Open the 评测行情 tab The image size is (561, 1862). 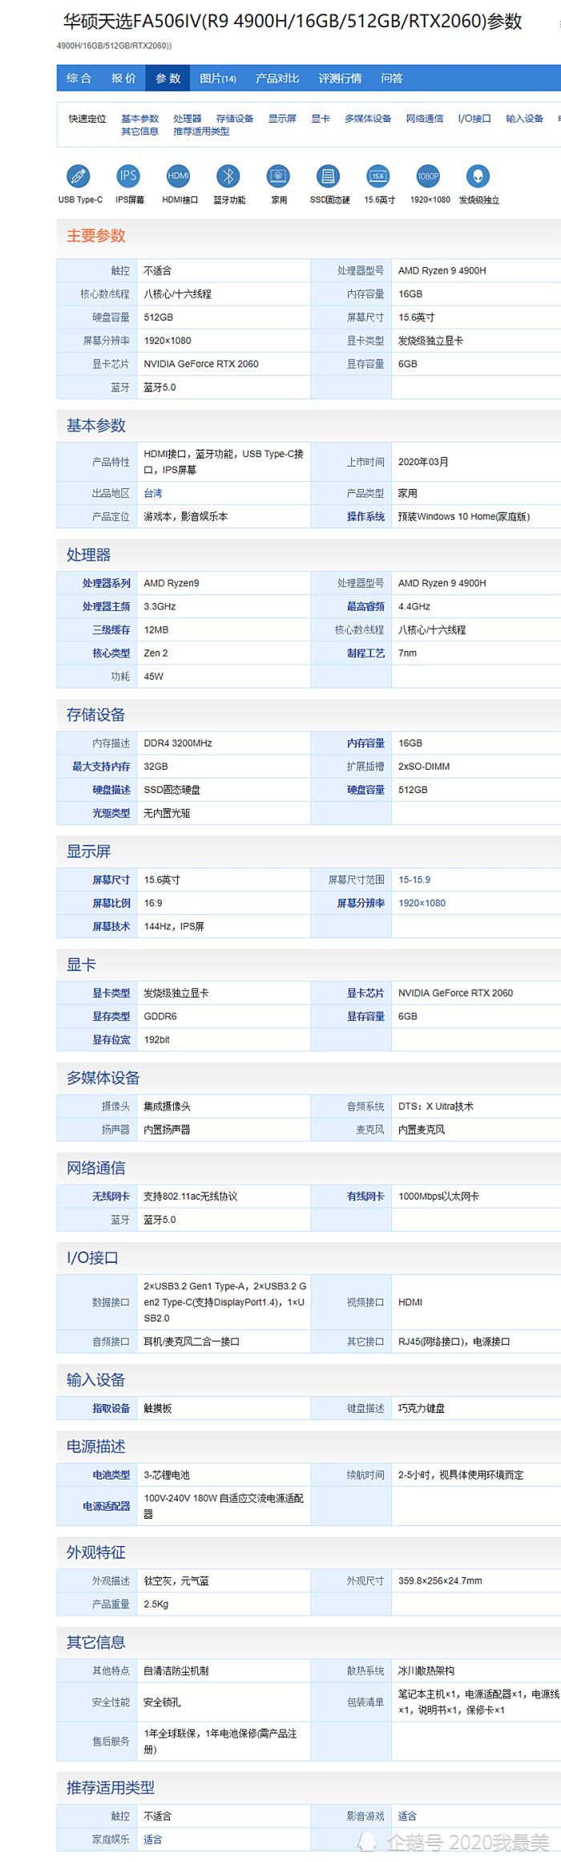pyautogui.click(x=341, y=78)
